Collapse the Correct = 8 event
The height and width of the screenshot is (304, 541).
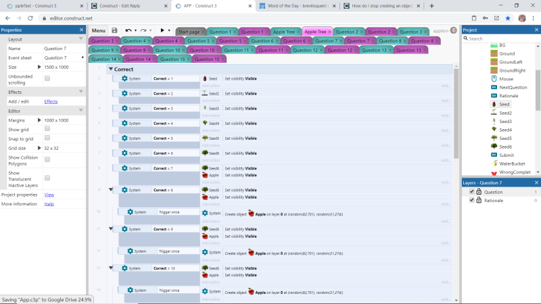click(111, 190)
